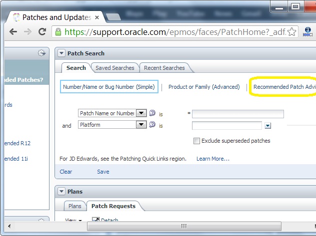Image resolution: width=316 pixels, height=236 pixels.
Task: Click the browser extension icon beside the address bar
Action: click(x=307, y=32)
